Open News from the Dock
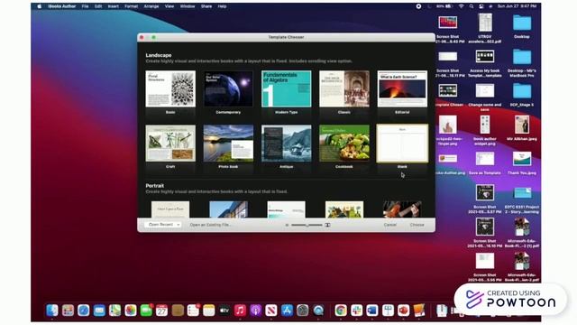This screenshot has height=325, width=577. (x=271, y=311)
